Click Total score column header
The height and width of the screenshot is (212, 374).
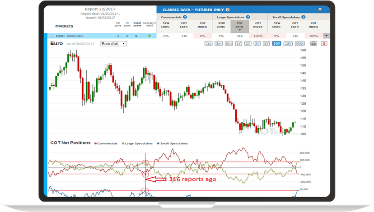pyautogui.click(x=137, y=24)
